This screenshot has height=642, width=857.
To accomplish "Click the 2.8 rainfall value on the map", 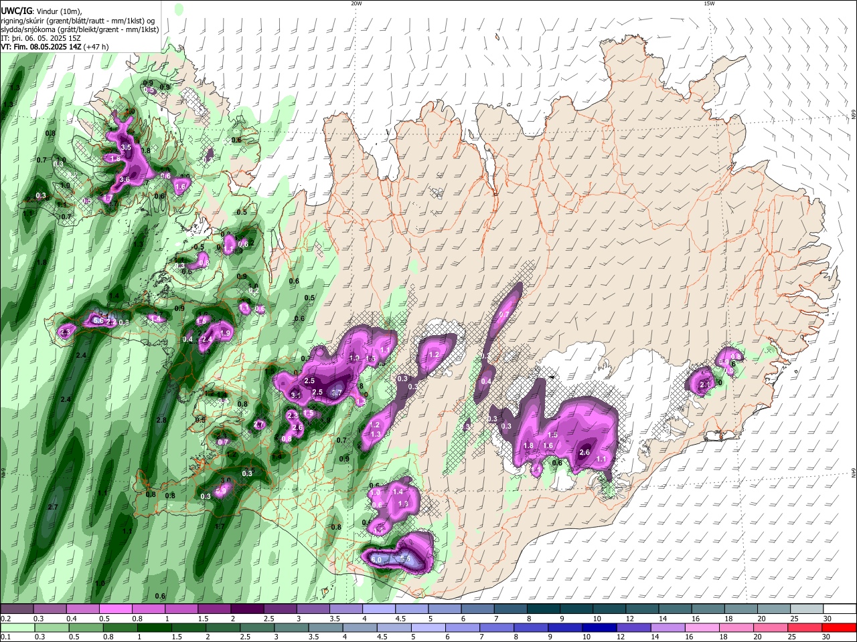I will (x=161, y=420).
